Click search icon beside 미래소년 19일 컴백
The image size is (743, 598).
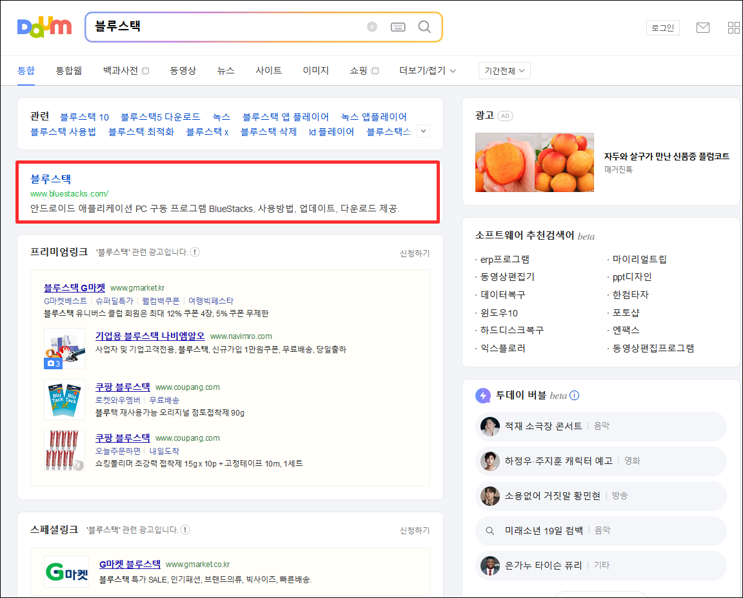tap(490, 531)
